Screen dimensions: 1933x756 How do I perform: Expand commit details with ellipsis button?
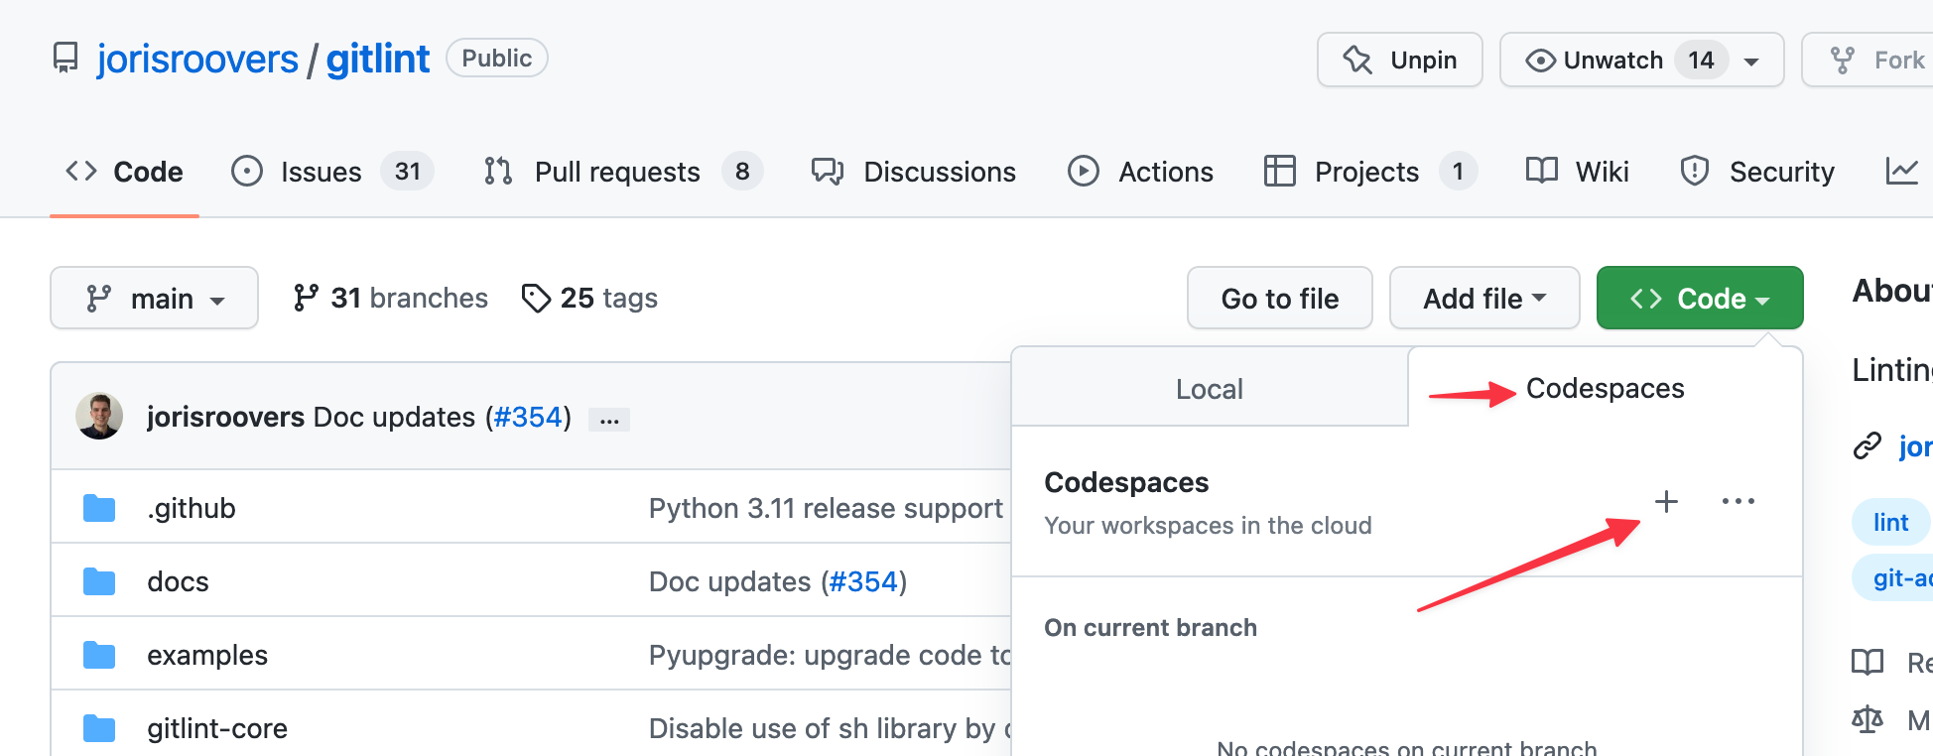pyautogui.click(x=609, y=421)
